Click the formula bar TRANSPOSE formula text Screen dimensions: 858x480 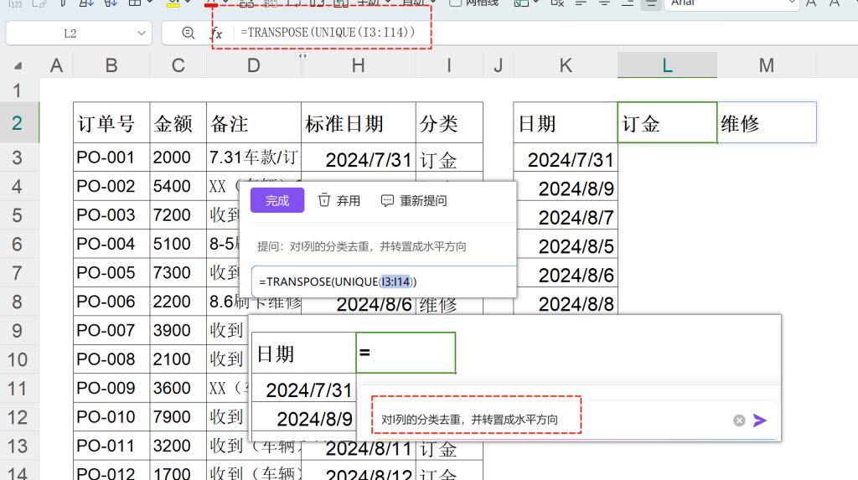pos(328,33)
